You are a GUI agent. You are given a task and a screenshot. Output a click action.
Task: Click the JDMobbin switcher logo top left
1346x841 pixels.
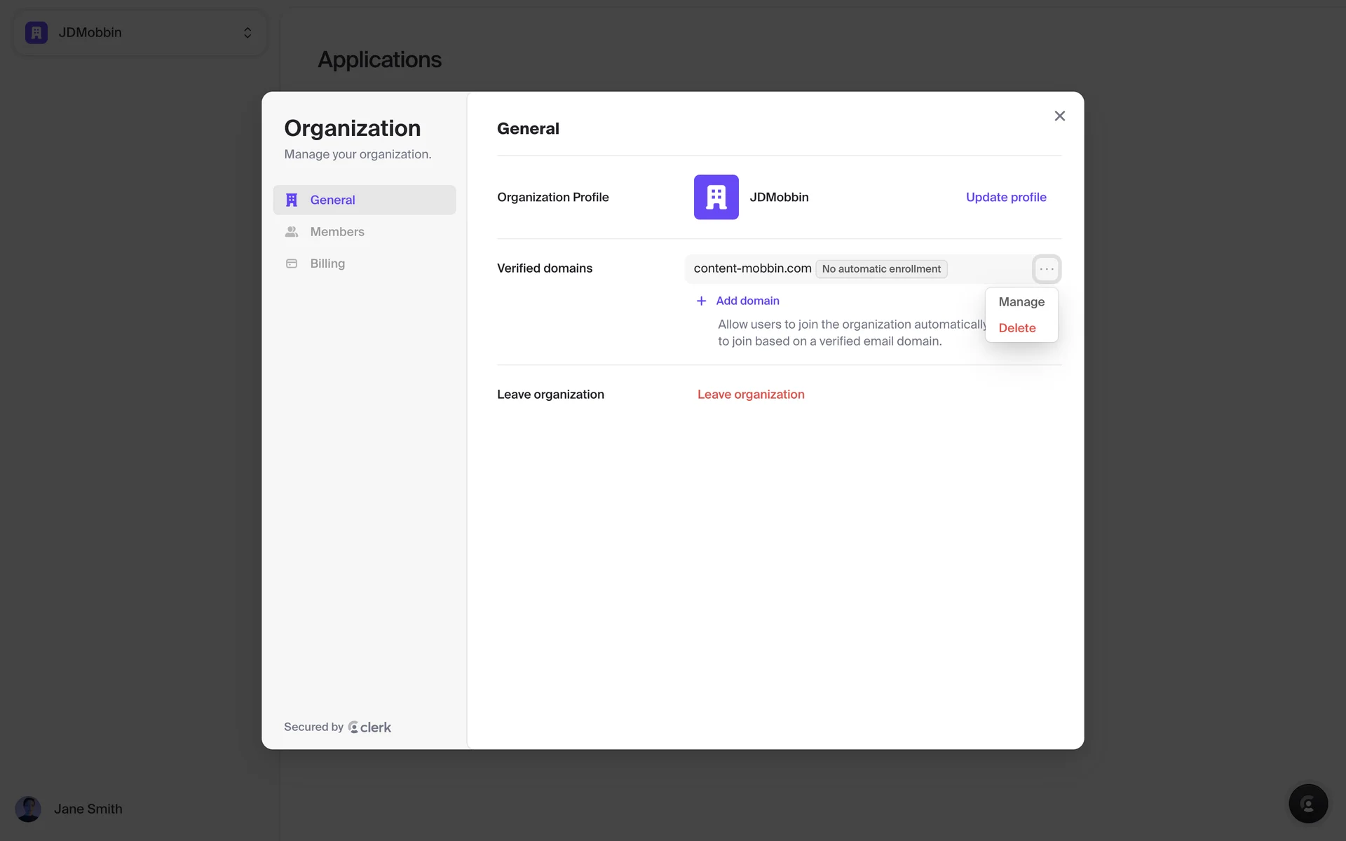pos(36,33)
